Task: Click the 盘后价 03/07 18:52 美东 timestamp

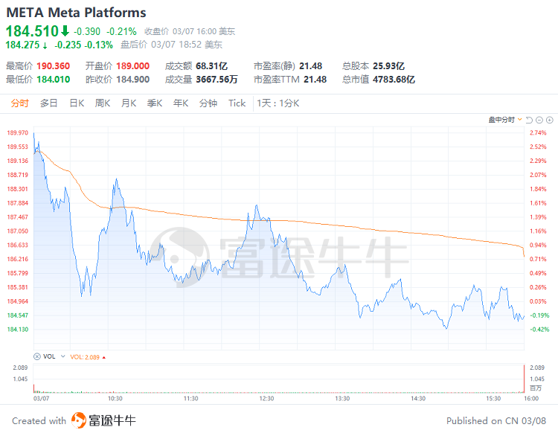Action: 172,45
